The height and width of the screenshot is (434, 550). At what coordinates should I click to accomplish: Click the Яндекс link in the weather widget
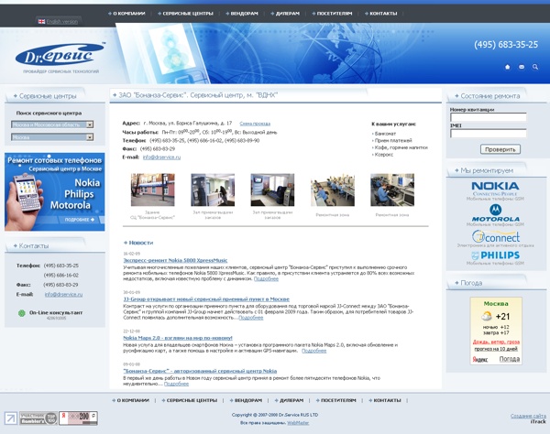coord(479,359)
